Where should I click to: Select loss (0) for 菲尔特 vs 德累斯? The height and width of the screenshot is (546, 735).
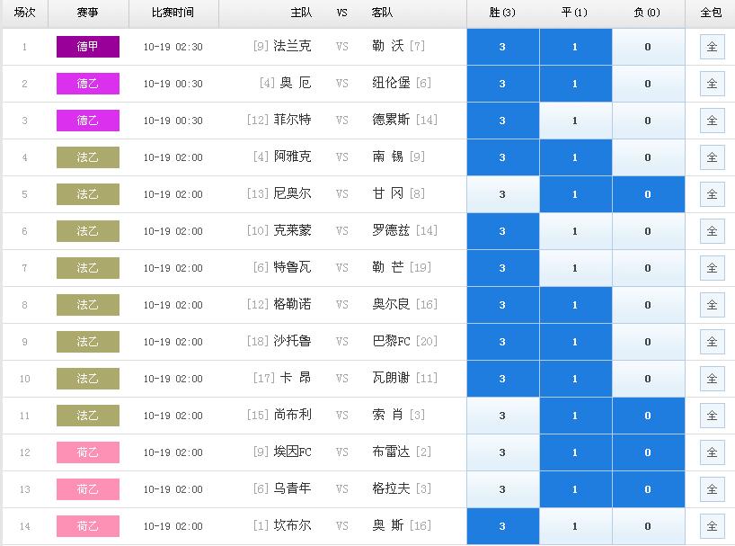648,121
